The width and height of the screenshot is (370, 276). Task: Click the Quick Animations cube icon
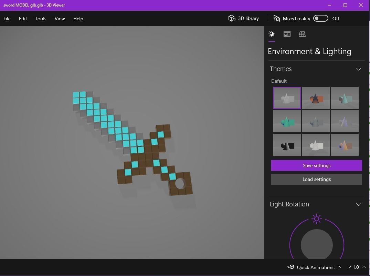(291, 267)
